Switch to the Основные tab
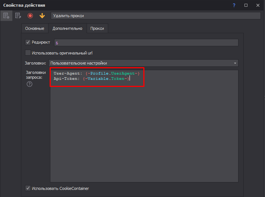This screenshot has height=197, width=265. pyautogui.click(x=35, y=28)
